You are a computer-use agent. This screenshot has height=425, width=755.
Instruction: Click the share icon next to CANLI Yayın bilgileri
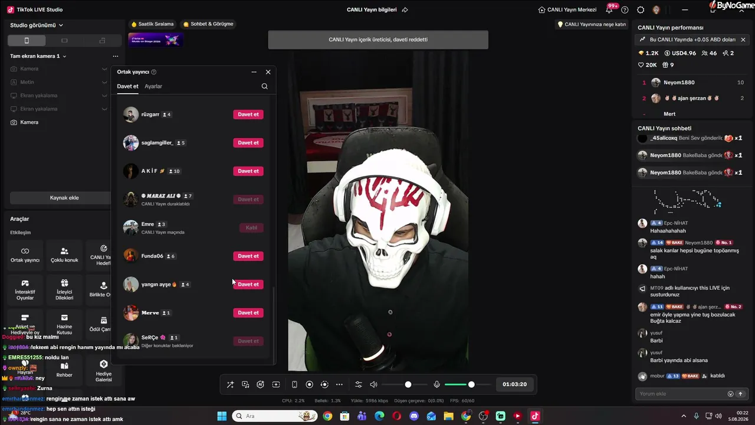405,9
